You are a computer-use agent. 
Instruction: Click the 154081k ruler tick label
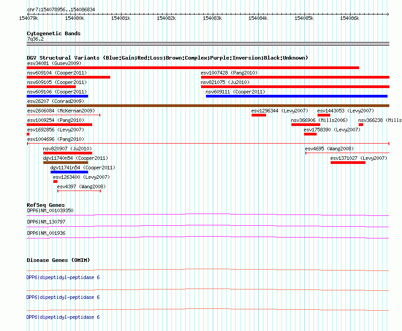121,18
